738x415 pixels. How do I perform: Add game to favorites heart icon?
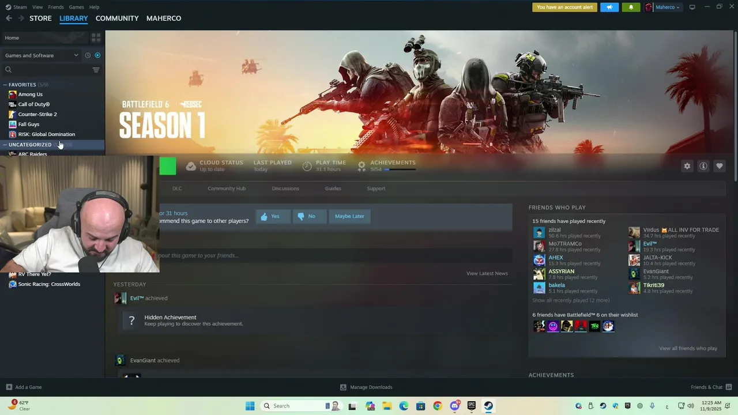click(720, 166)
